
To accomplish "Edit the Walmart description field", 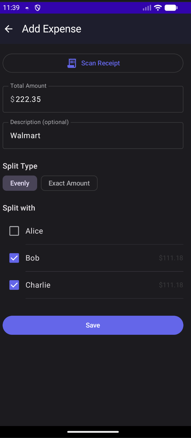I will coord(97,136).
